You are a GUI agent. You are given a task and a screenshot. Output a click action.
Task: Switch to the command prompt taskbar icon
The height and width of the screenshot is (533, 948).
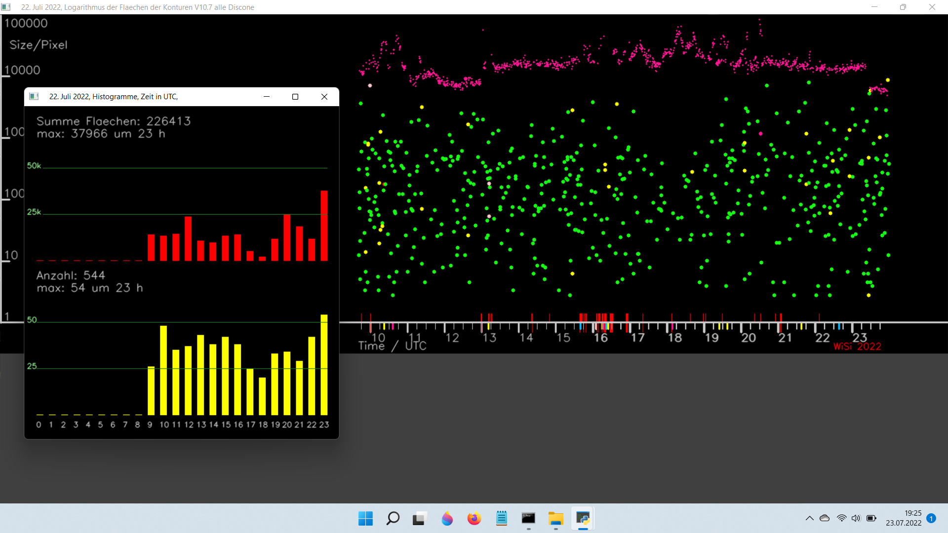pyautogui.click(x=528, y=519)
